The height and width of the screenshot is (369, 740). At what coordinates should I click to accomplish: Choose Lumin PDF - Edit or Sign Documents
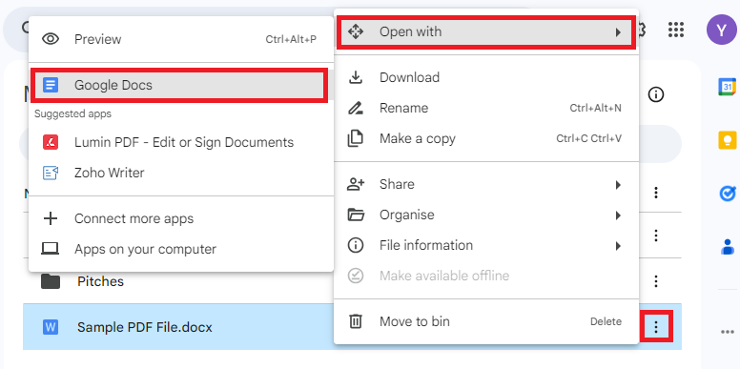click(181, 142)
